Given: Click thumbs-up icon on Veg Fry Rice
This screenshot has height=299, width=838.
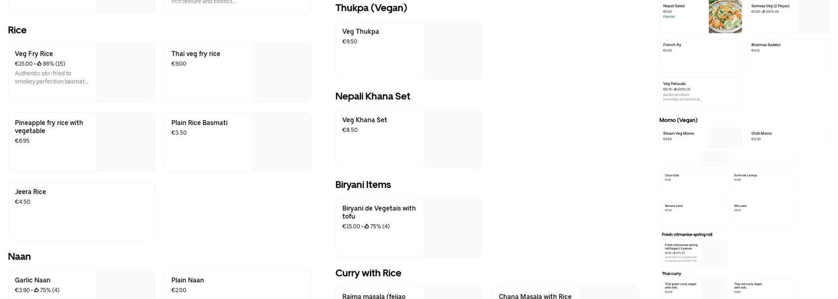Looking at the screenshot, I should [40, 64].
